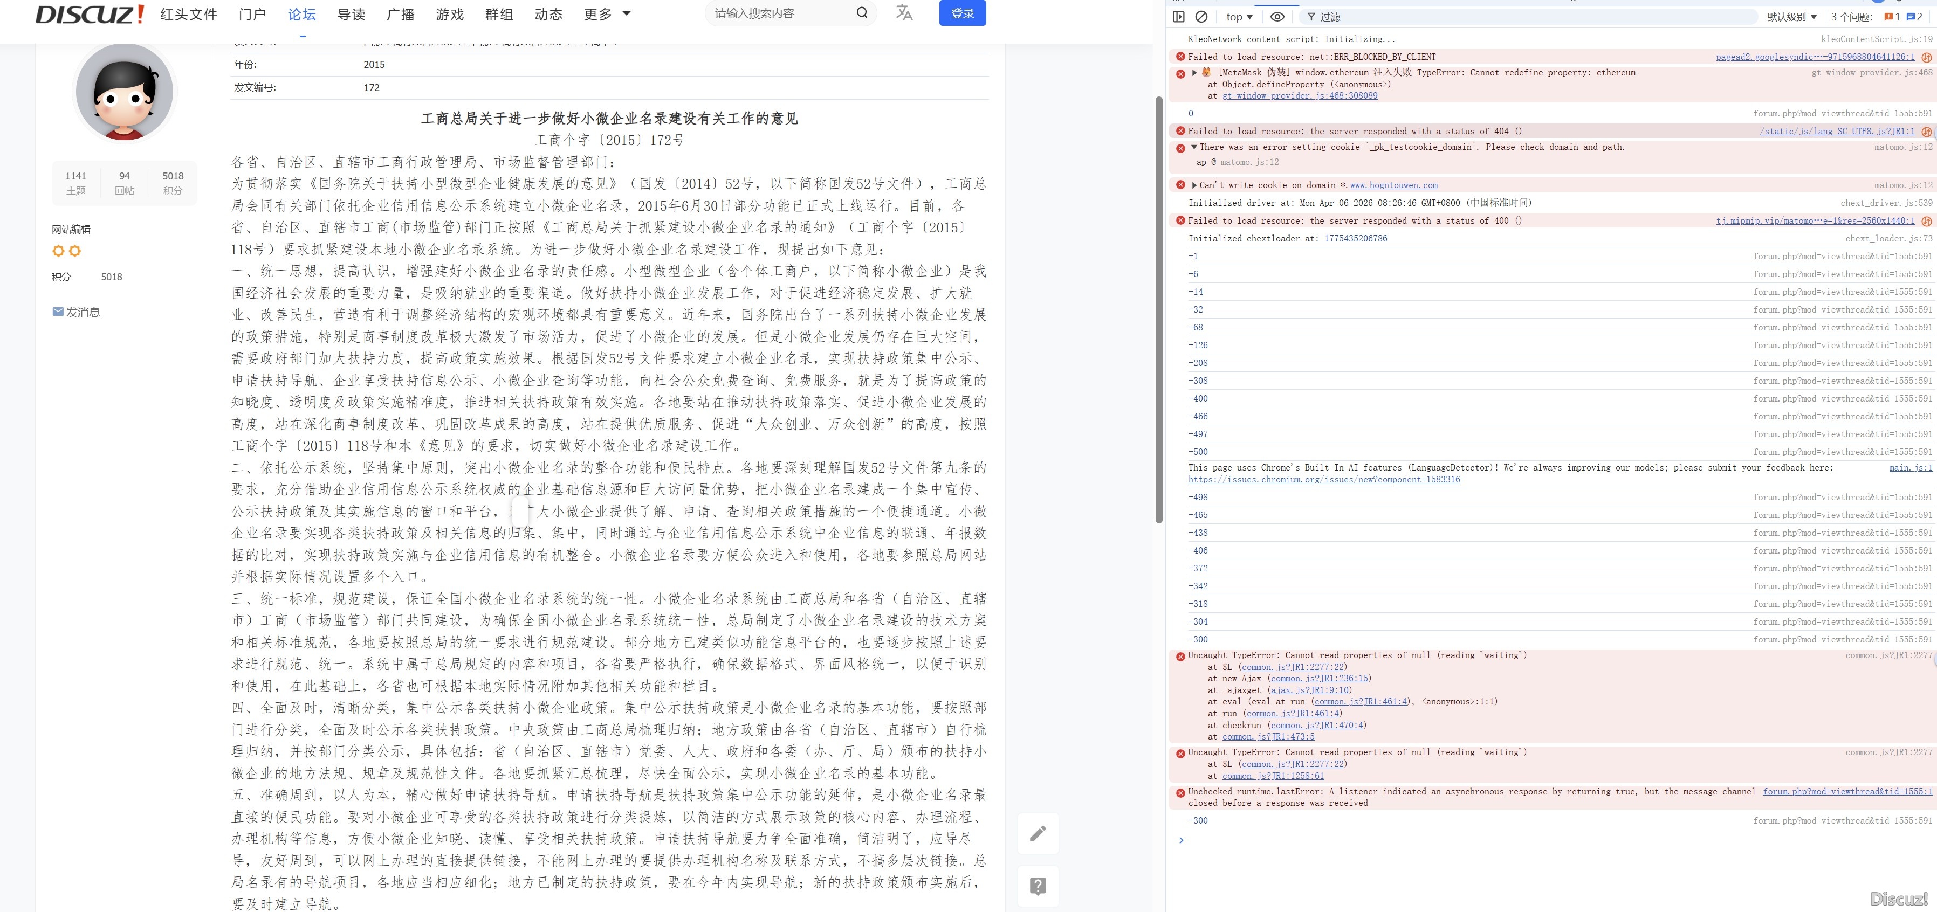Open the issues warning count badge
The height and width of the screenshot is (912, 1937).
(1892, 17)
